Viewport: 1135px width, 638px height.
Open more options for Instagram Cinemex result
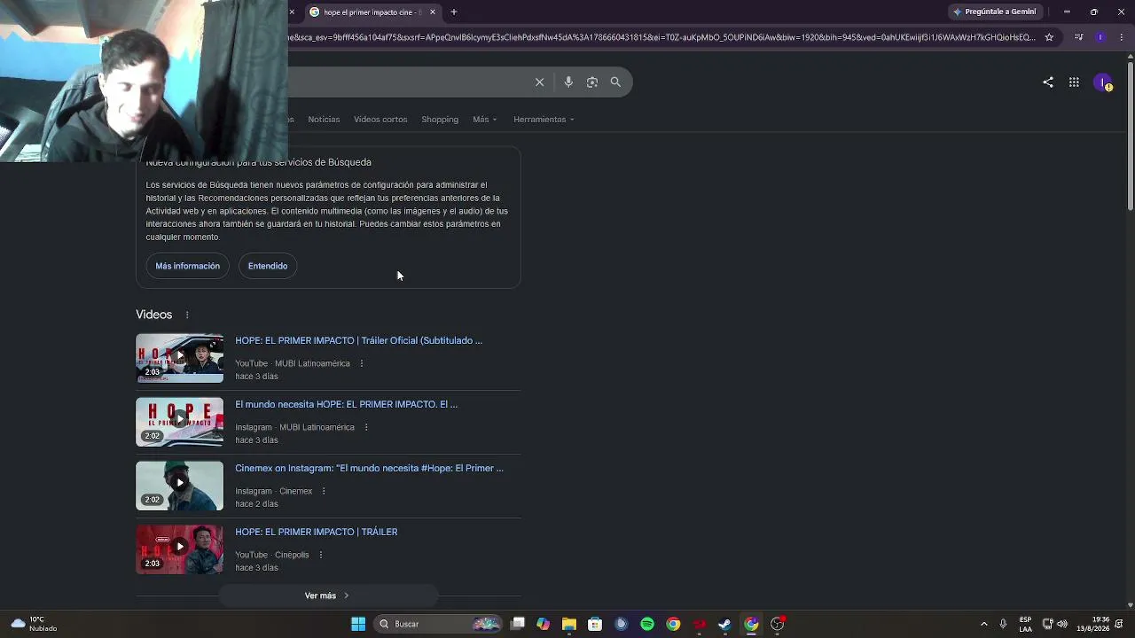pyautogui.click(x=324, y=491)
